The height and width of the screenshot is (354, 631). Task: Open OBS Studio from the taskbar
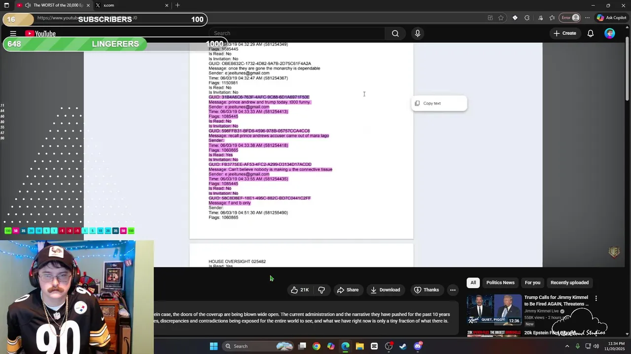coord(389,346)
